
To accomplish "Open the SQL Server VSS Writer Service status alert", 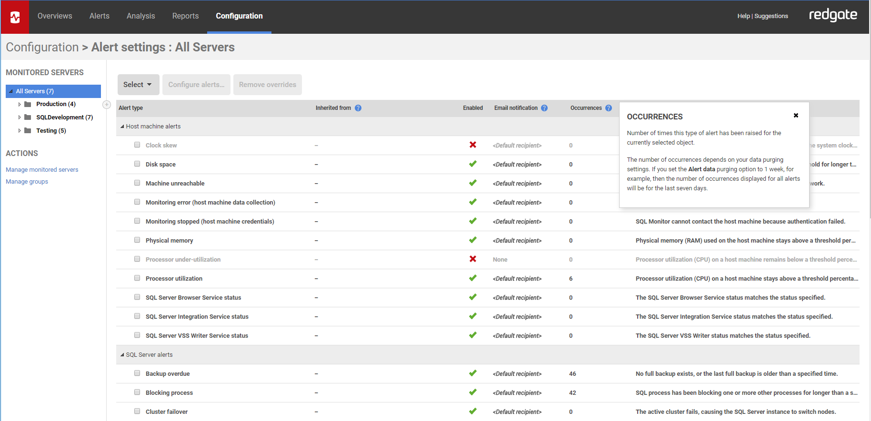I will click(x=197, y=336).
